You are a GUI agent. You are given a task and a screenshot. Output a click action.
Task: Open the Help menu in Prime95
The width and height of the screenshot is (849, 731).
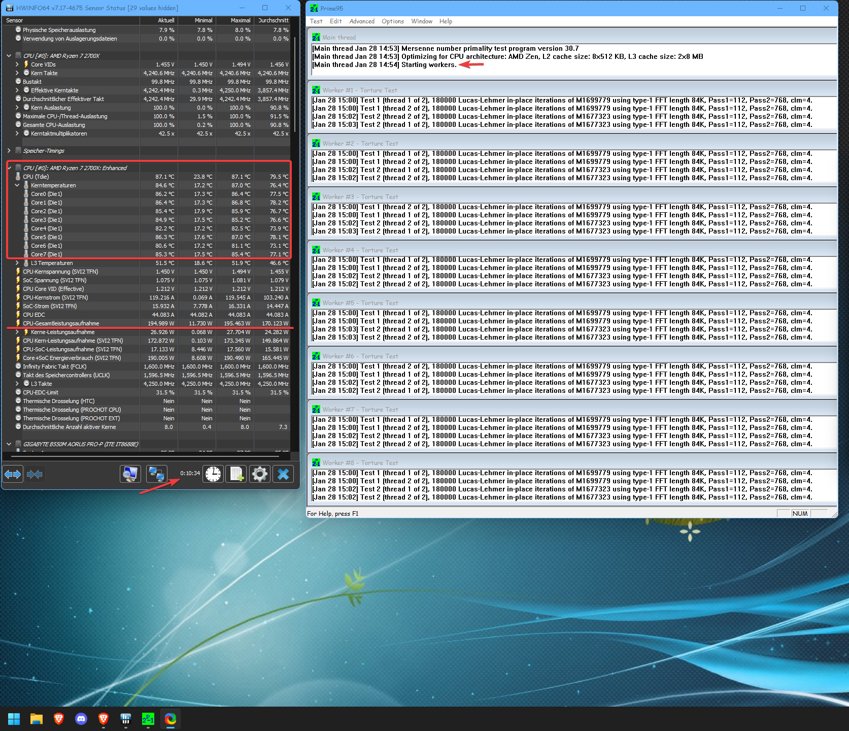pyautogui.click(x=446, y=21)
